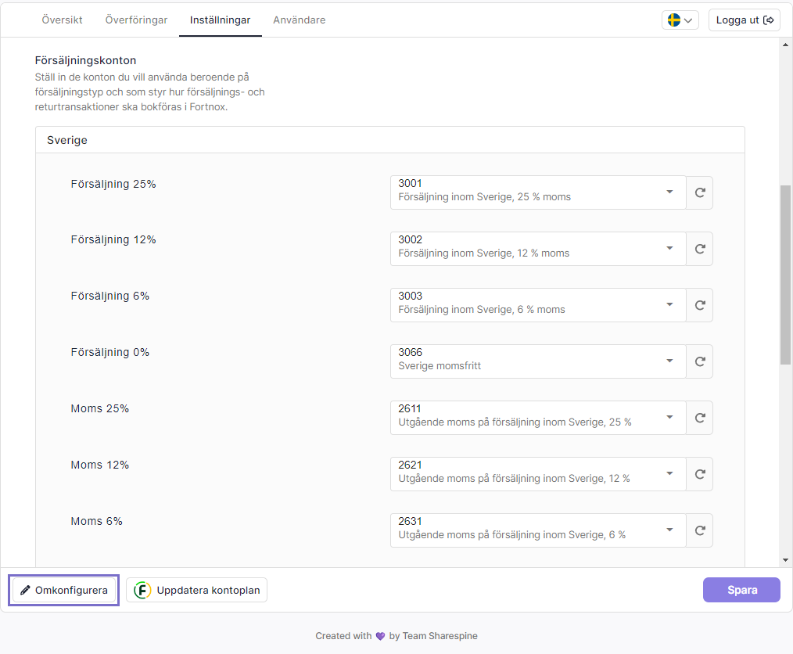Click refresh icon next to account 3066
The image size is (793, 654).
(700, 361)
